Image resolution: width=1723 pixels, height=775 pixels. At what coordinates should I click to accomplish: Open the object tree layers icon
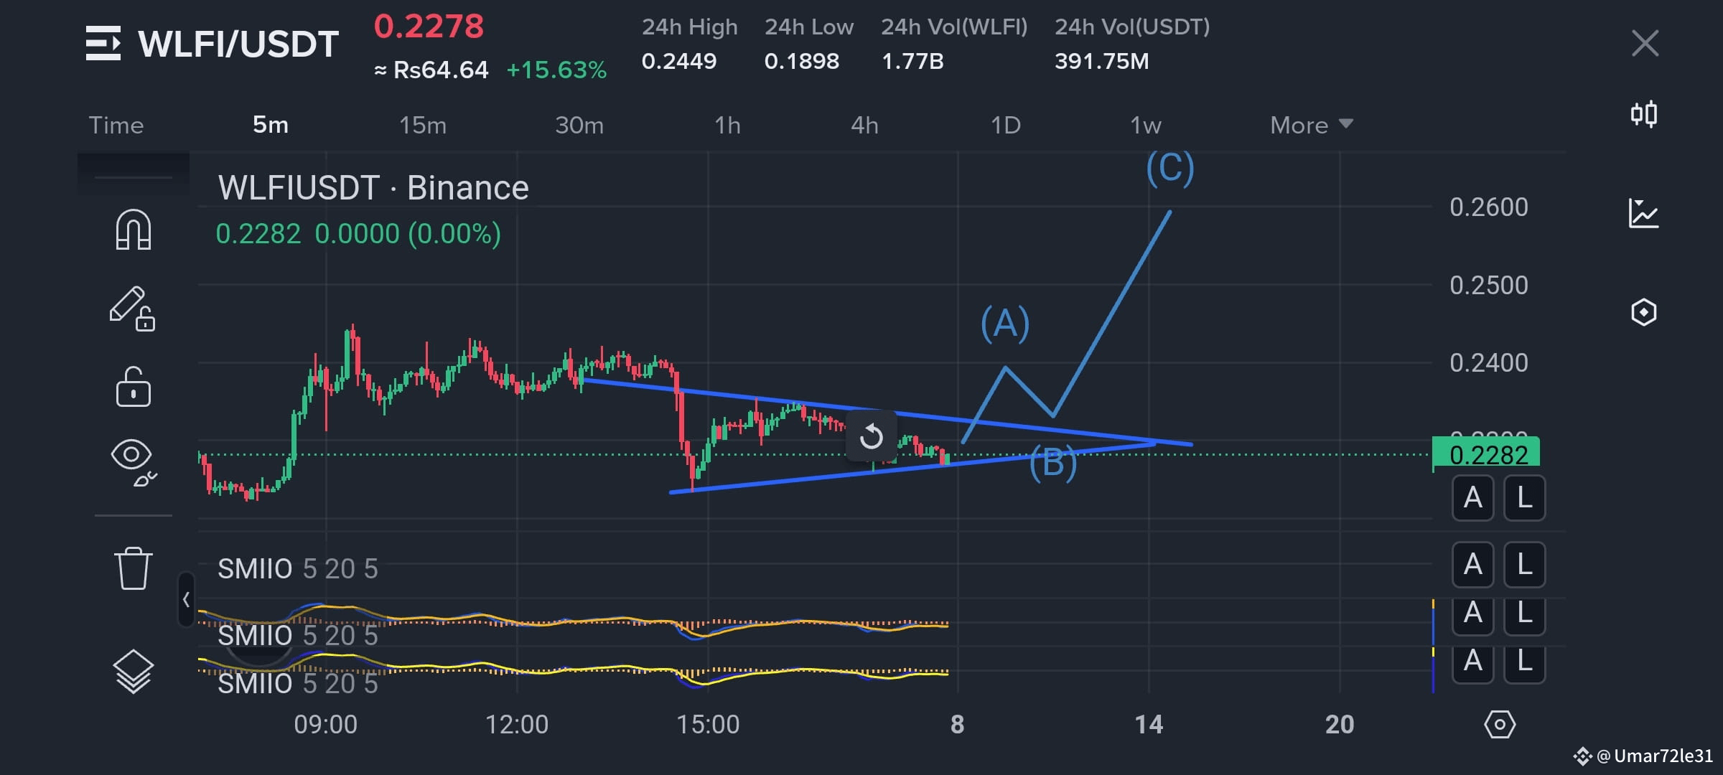click(x=134, y=672)
